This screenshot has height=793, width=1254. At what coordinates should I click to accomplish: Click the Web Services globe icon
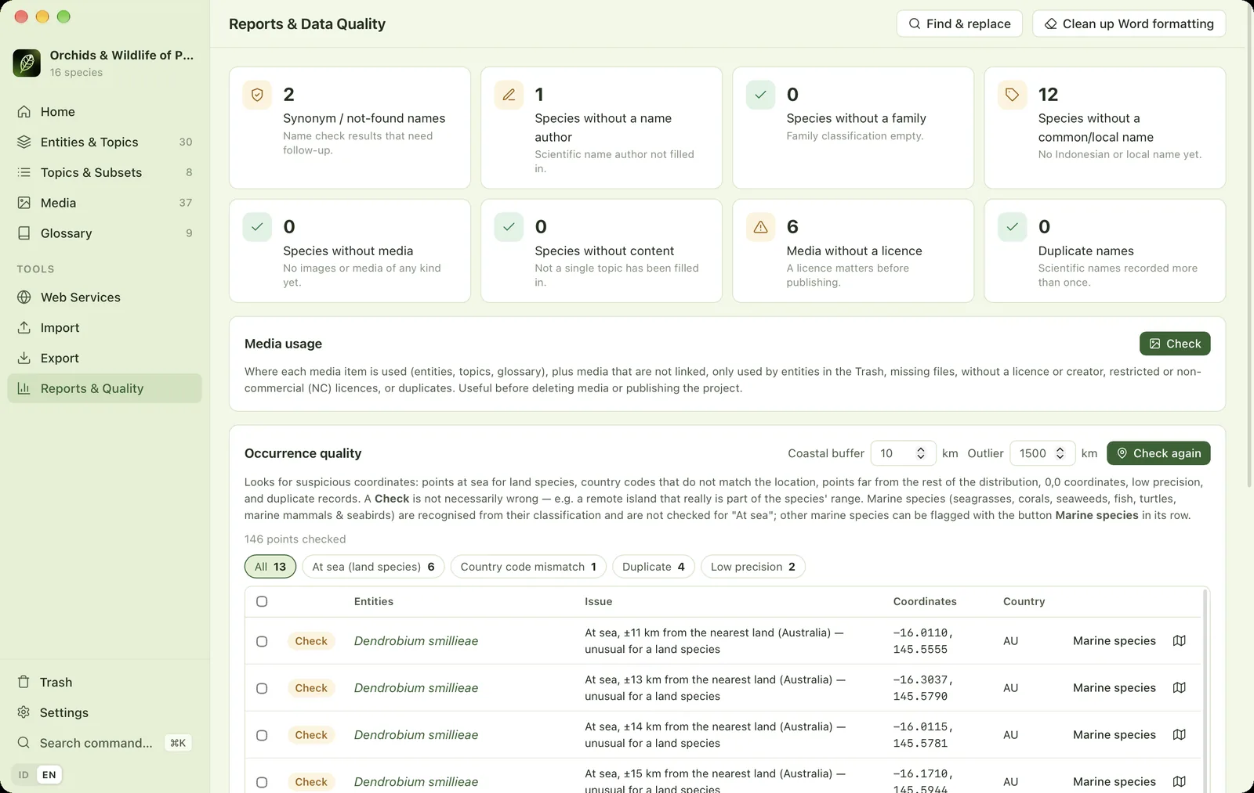pos(24,297)
